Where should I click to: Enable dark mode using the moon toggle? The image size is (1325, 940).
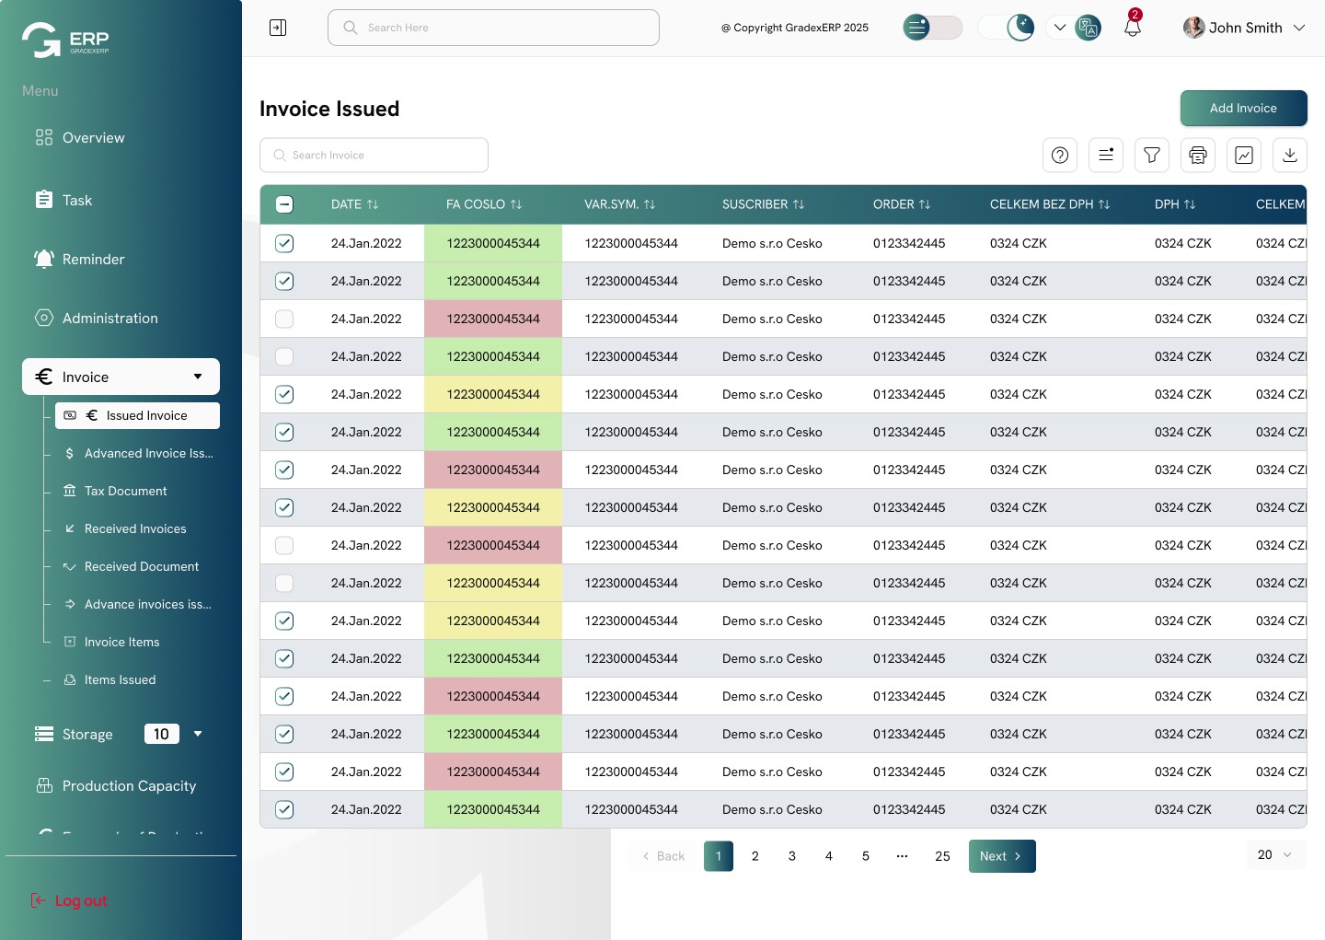pos(1020,27)
